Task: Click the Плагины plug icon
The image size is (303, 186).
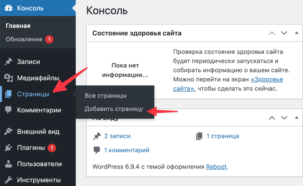Action: 9,148
